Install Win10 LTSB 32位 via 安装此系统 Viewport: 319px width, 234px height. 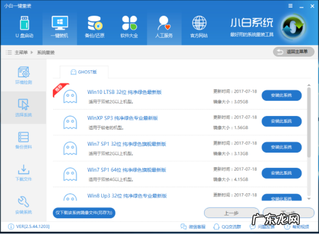click(281, 95)
